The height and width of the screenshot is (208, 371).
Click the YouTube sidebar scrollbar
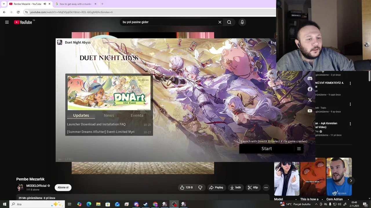pos(369,76)
